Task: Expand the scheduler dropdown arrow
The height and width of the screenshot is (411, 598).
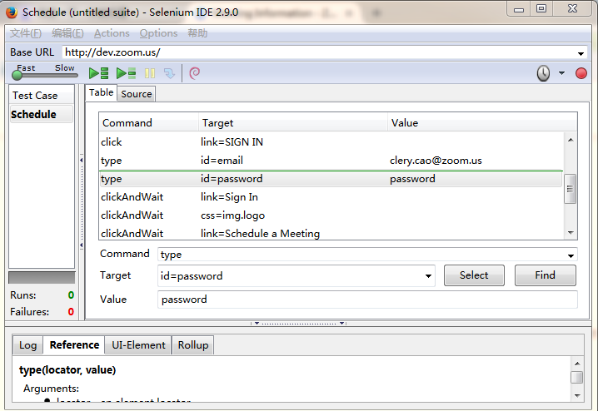Action: [x=561, y=72]
